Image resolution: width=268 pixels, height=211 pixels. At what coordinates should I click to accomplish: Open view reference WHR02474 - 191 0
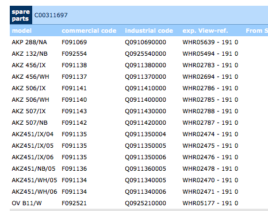[x=210, y=134]
